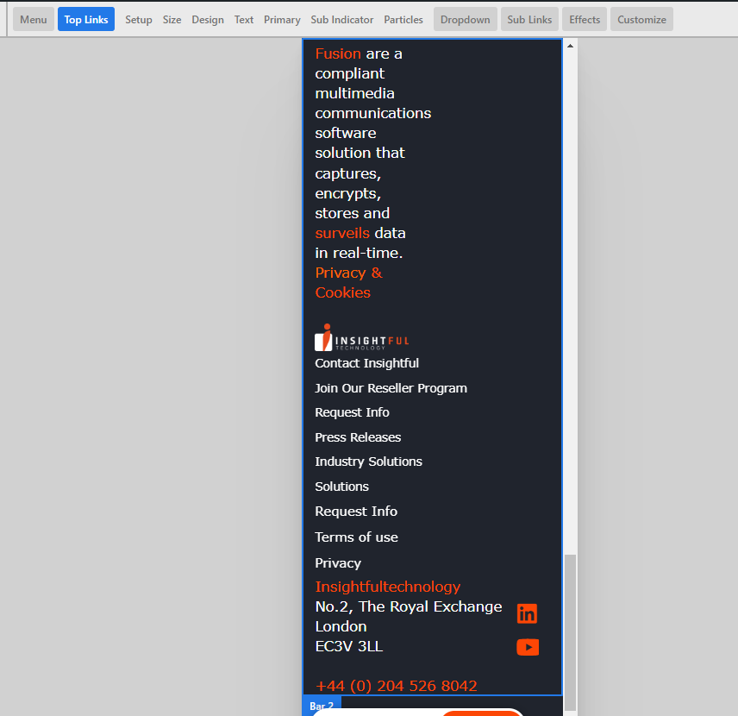Open the Size sub-tab
Viewport: 738px width, 716px height.
coord(172,20)
